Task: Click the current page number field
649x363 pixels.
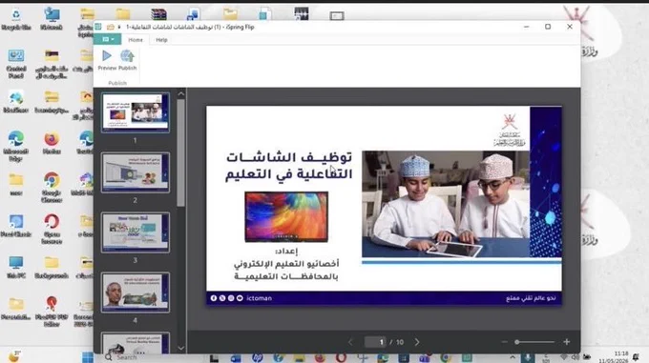Action: point(375,342)
